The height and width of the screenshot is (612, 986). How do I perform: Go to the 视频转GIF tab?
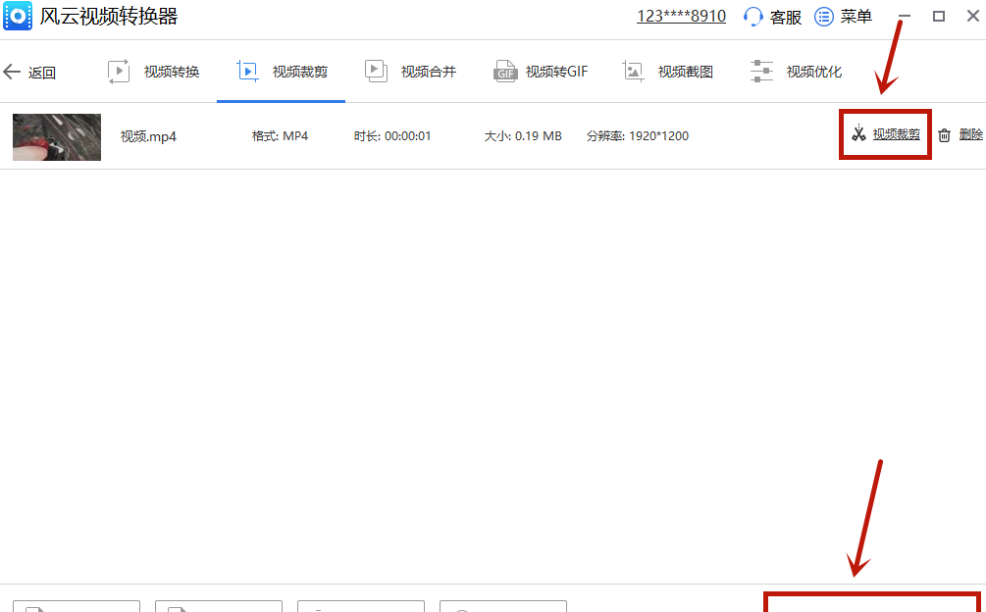pyautogui.click(x=541, y=72)
